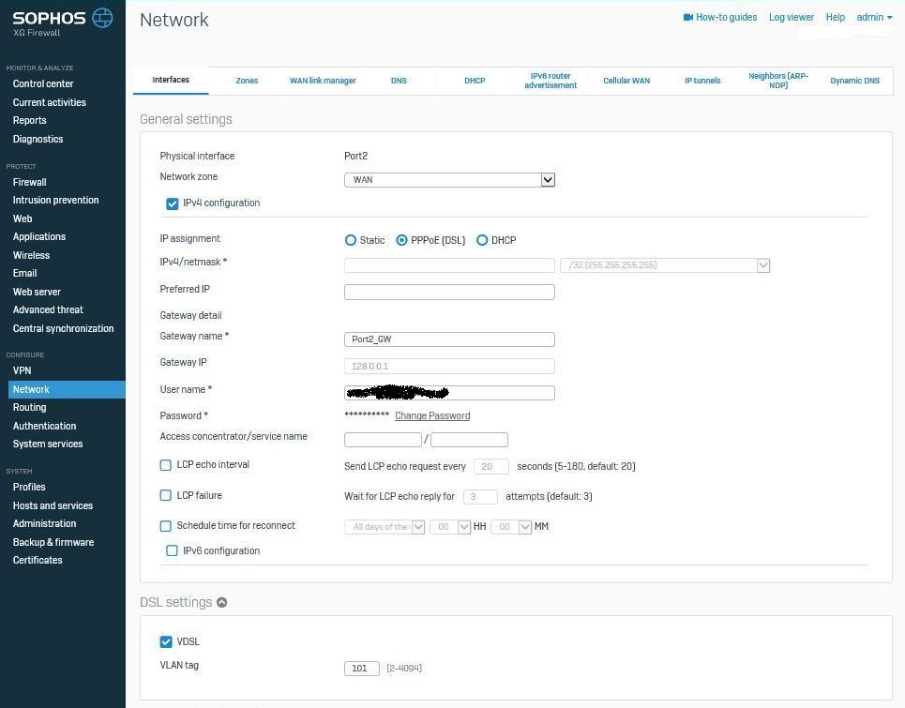Go to Firewall in the sidebar

(x=29, y=182)
